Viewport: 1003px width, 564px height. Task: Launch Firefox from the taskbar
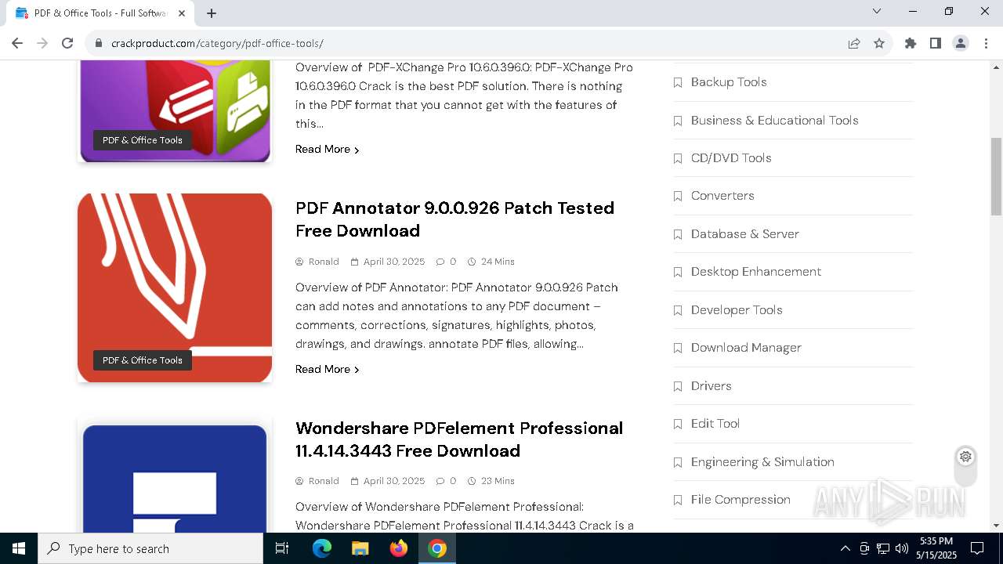399,548
